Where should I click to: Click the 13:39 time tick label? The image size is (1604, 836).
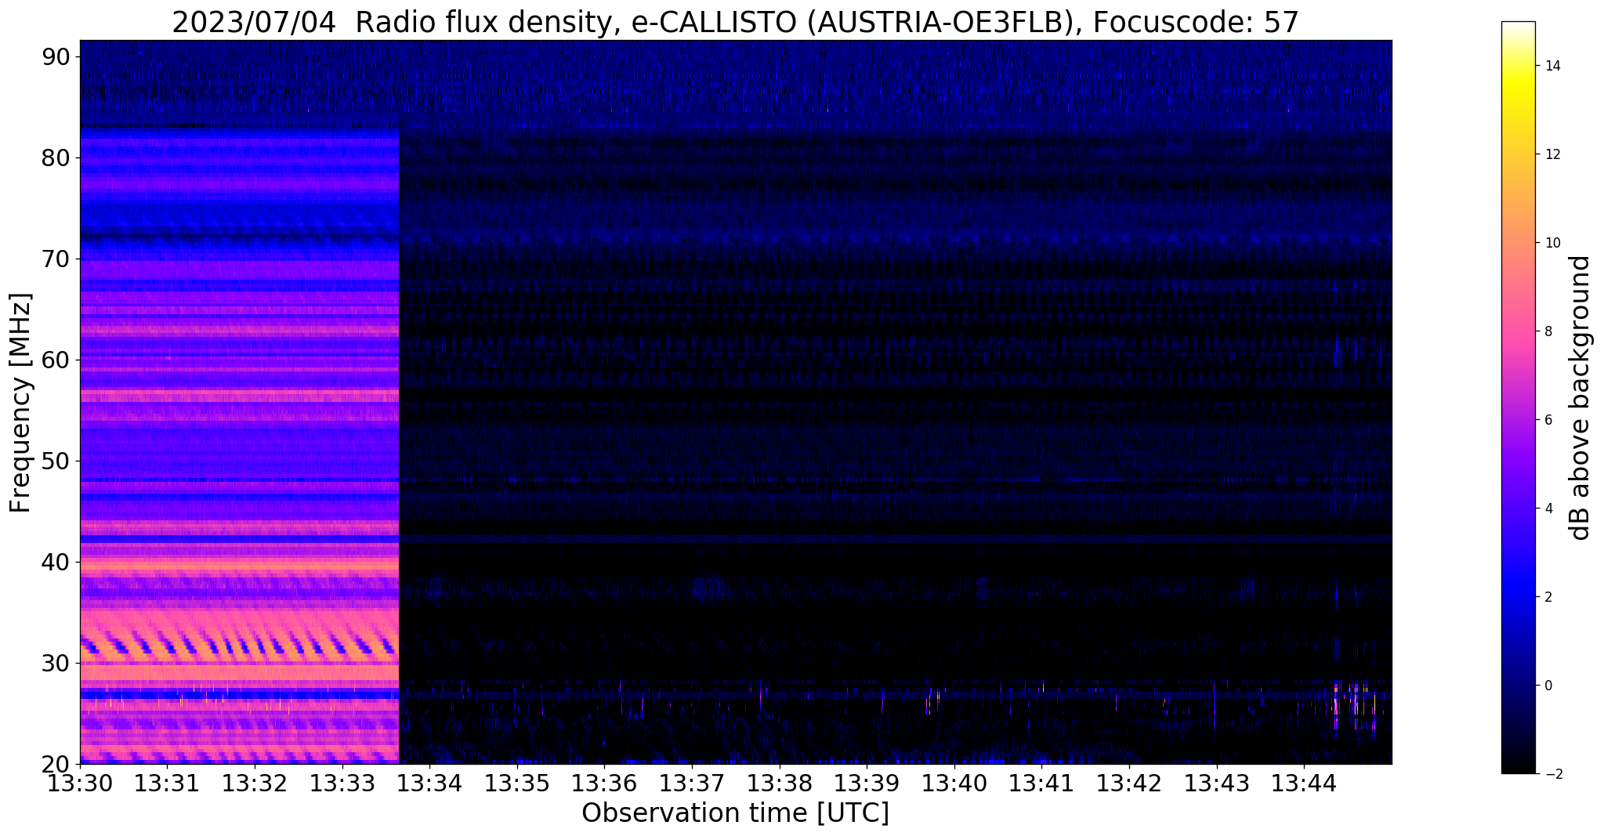[867, 783]
